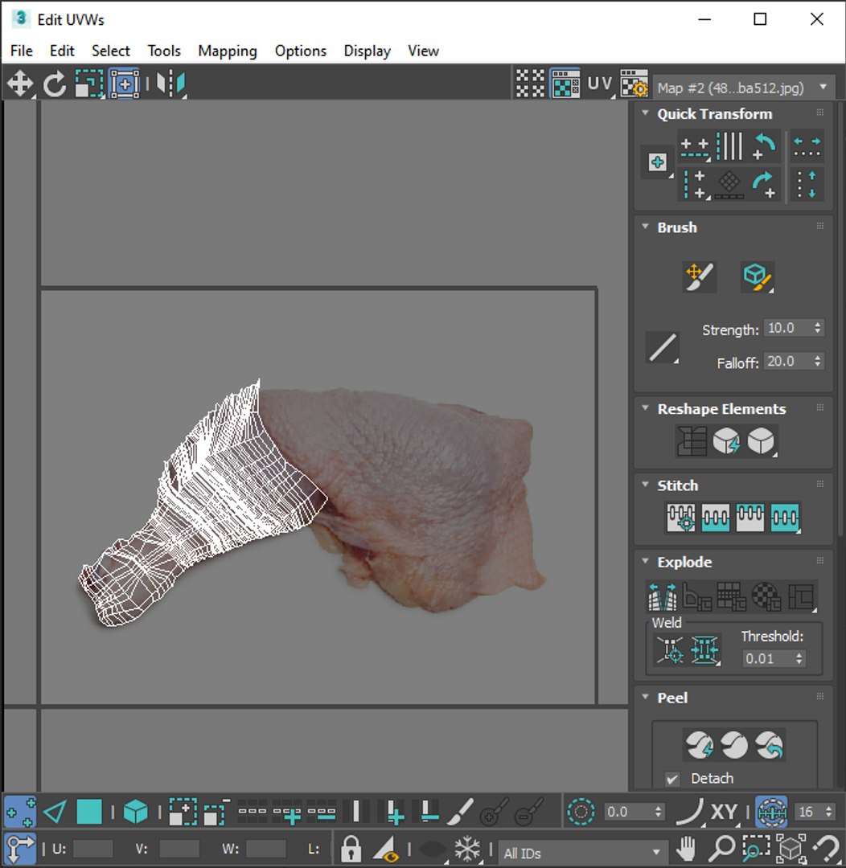Toggle the Freeze selected snowflake icon
The height and width of the screenshot is (868, 846).
click(467, 849)
